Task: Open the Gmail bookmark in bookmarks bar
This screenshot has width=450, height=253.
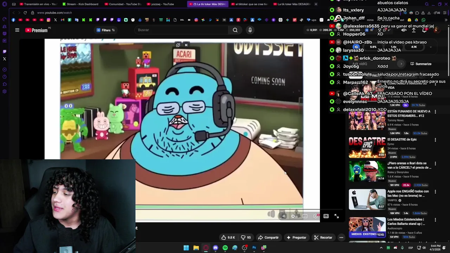Action: tap(62, 20)
